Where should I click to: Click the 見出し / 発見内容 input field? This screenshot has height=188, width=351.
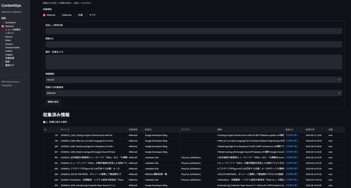click(194, 31)
